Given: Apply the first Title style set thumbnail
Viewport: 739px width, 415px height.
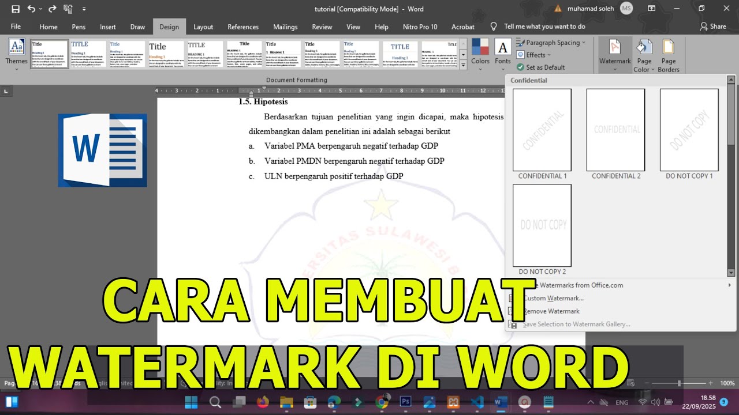Looking at the screenshot, I should tap(49, 55).
